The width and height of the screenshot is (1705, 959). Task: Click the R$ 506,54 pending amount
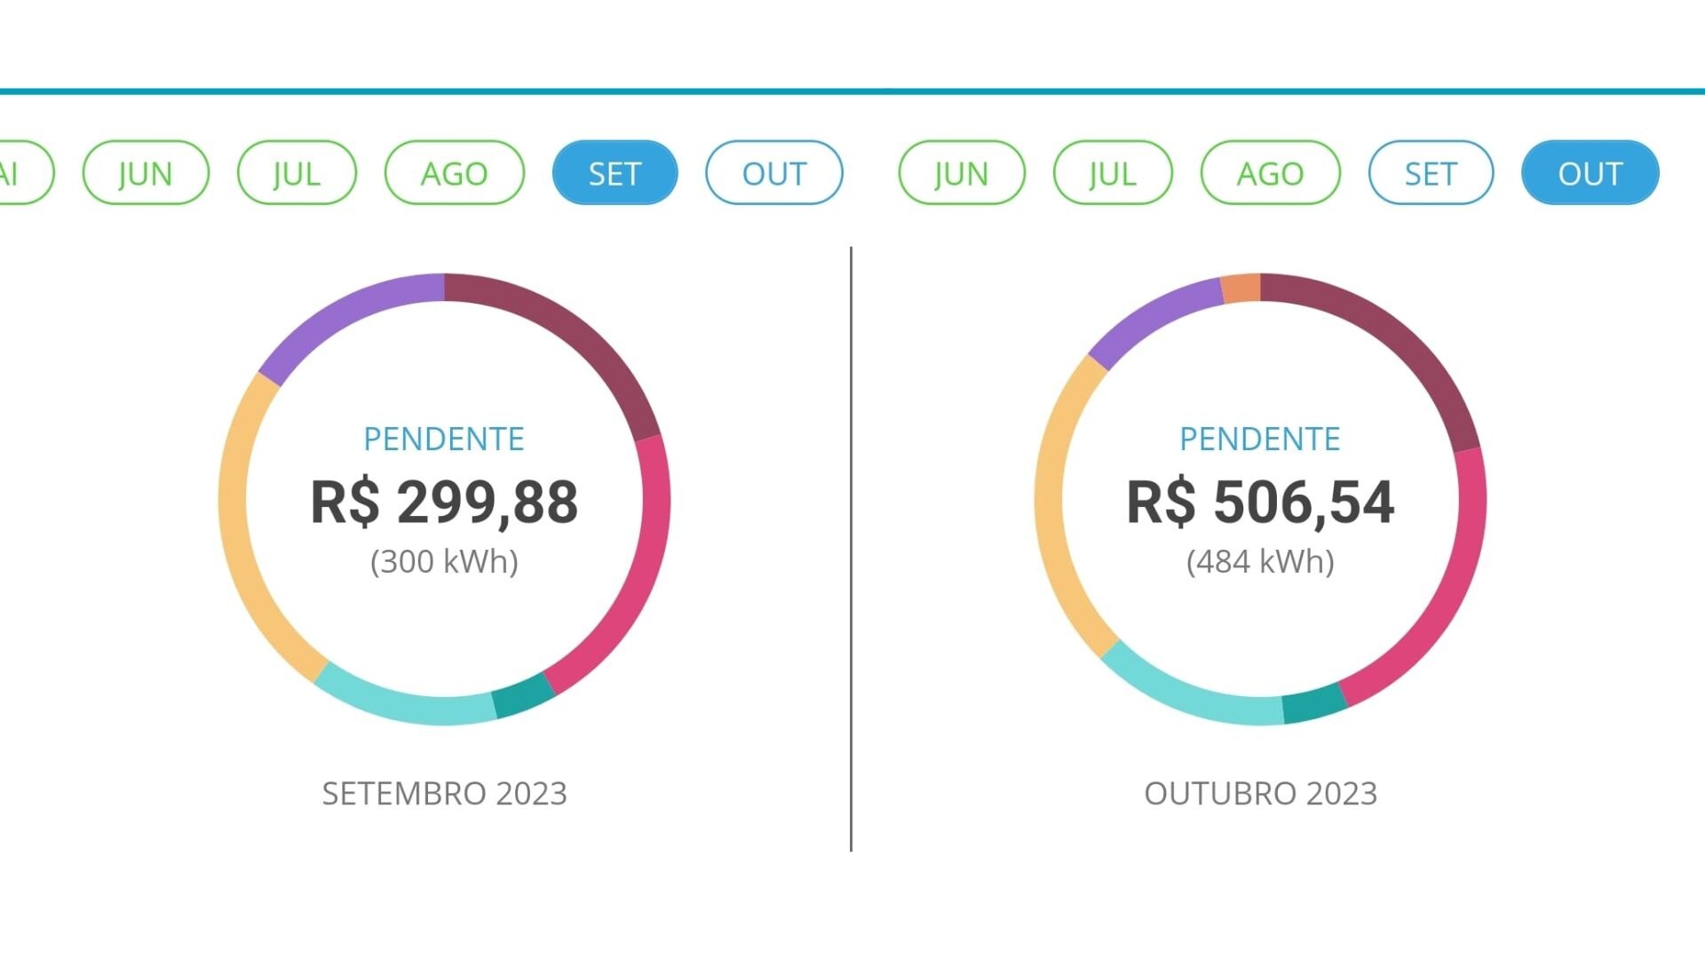point(1260,502)
